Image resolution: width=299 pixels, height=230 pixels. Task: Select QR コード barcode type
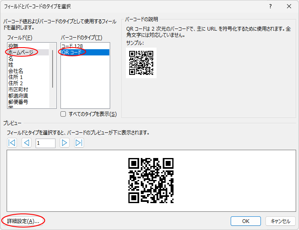(72, 52)
